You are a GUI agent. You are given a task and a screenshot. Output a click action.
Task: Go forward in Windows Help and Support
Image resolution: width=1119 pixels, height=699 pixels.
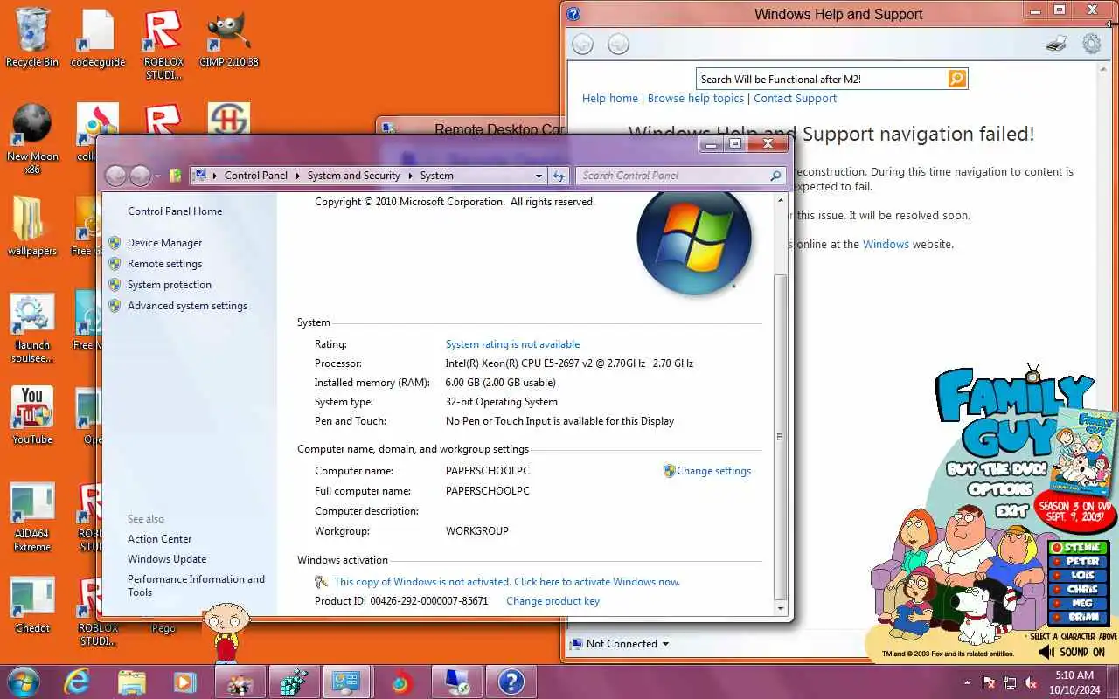click(x=618, y=44)
